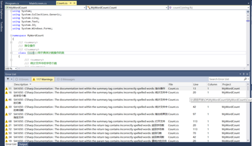The image size is (252, 146).
Task: Close the Count.cs tab
Action: pos(75,3)
